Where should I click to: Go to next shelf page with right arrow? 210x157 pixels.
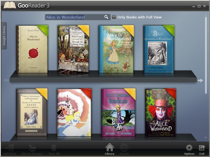[200, 81]
